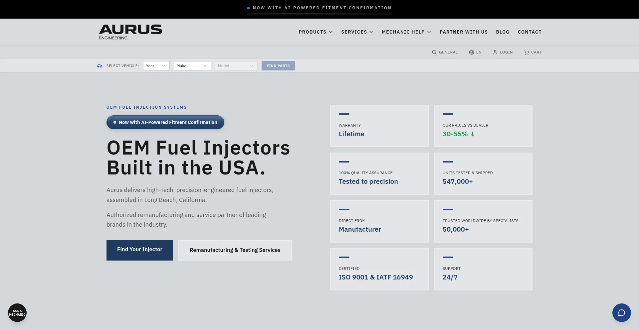Click the 30-55% price savings card
Screen dimensions: 639x330
(483, 126)
